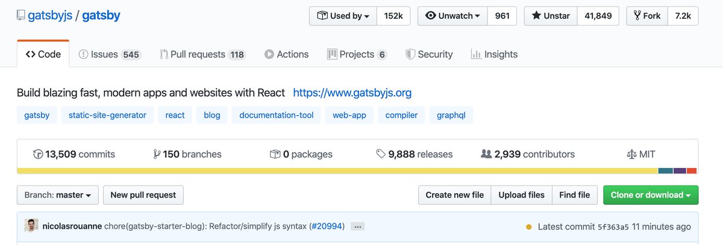
Task: Click the Projects board icon
Action: (x=332, y=54)
